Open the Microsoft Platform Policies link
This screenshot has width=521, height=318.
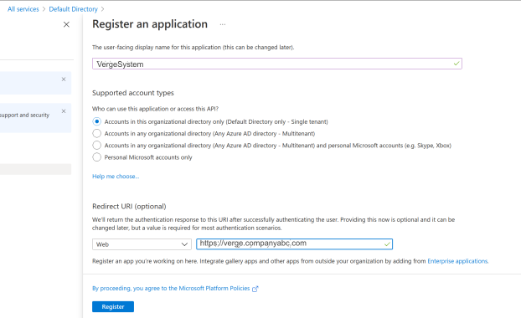[171, 288]
